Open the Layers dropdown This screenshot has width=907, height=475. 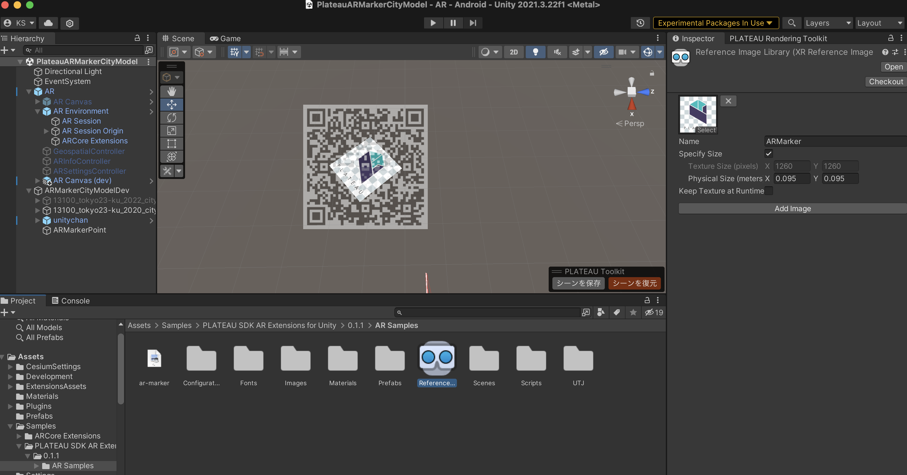(x=828, y=23)
